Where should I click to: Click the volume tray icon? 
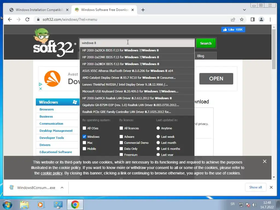tap(254, 205)
